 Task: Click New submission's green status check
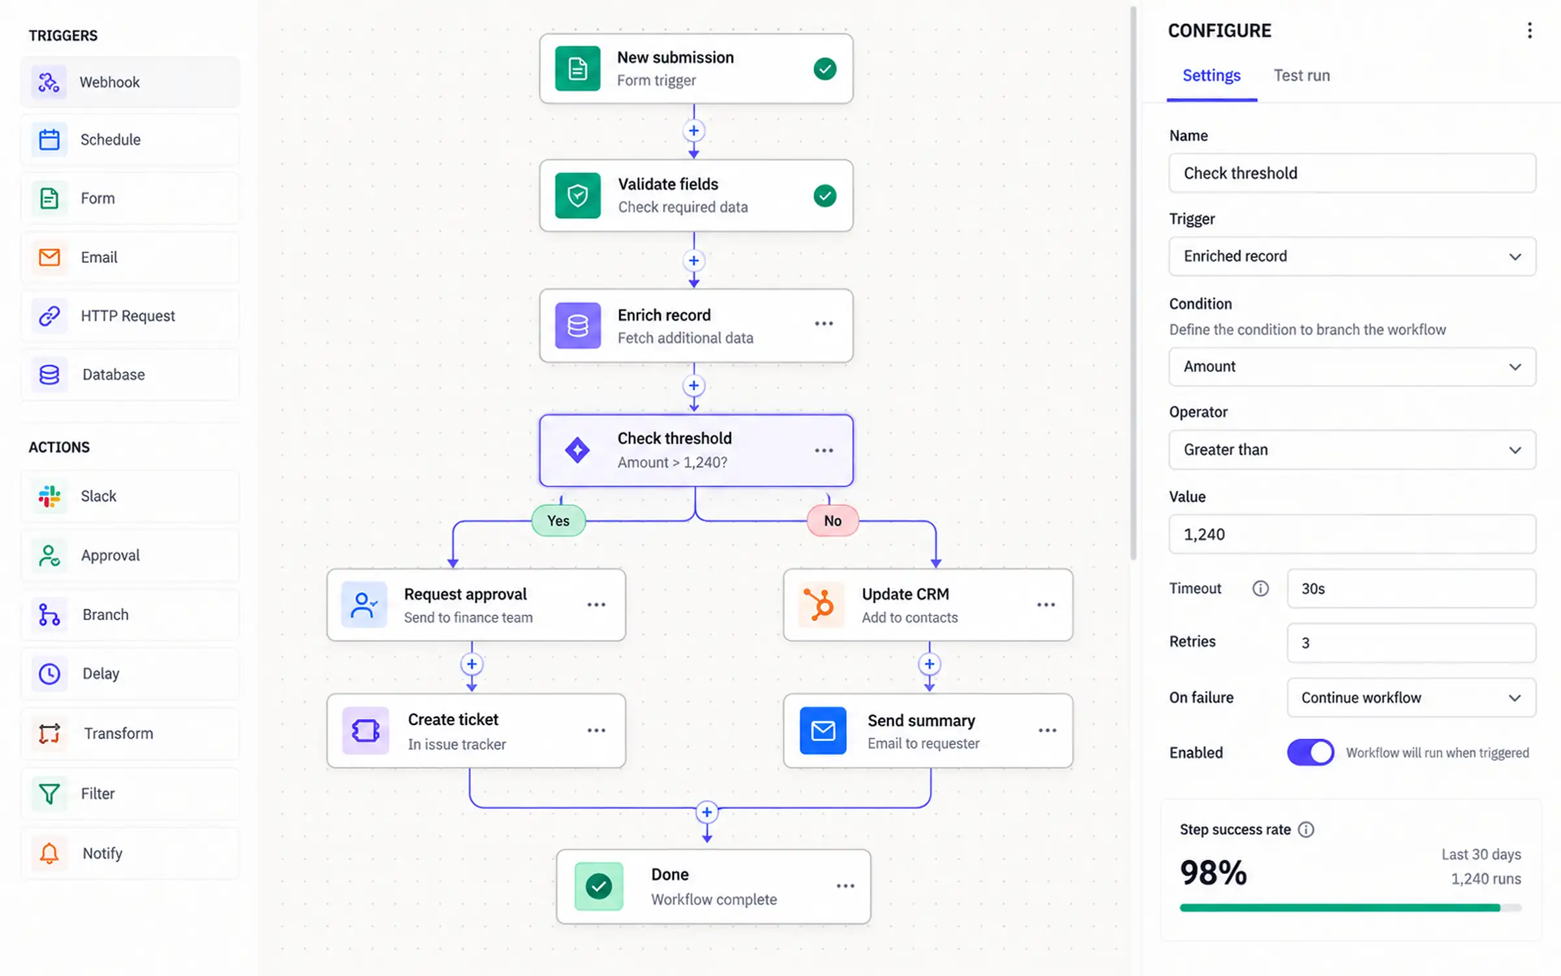(825, 68)
